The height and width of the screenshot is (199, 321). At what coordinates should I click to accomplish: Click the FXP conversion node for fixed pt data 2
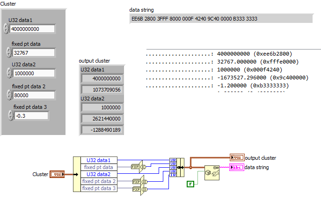click(140, 182)
